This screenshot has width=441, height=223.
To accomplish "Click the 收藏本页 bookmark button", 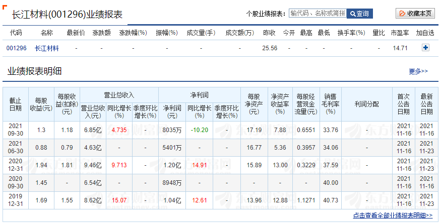I will pos(415,14).
